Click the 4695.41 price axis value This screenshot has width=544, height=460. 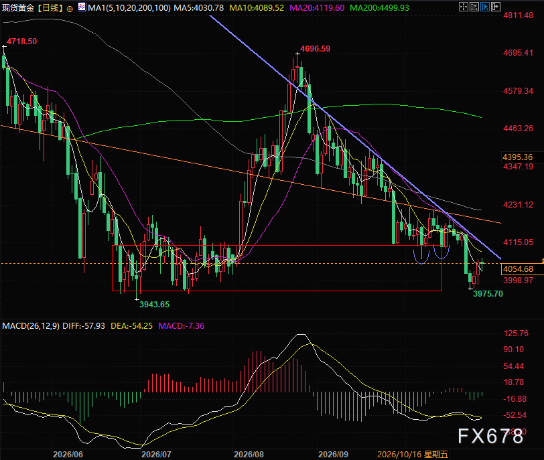coord(519,53)
